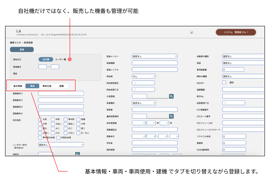The width and height of the screenshot is (270, 188).
Task: Open calendar in 自賠責満了日 date field
Action: click(225, 103)
